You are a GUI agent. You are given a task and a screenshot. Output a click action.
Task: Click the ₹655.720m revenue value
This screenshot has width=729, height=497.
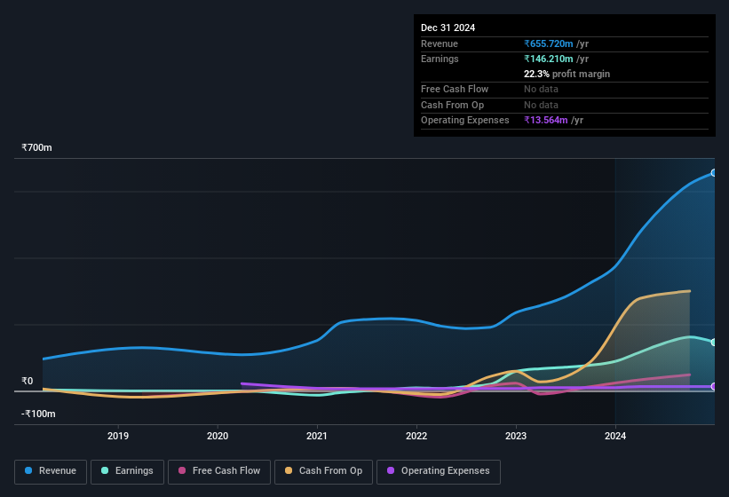549,43
